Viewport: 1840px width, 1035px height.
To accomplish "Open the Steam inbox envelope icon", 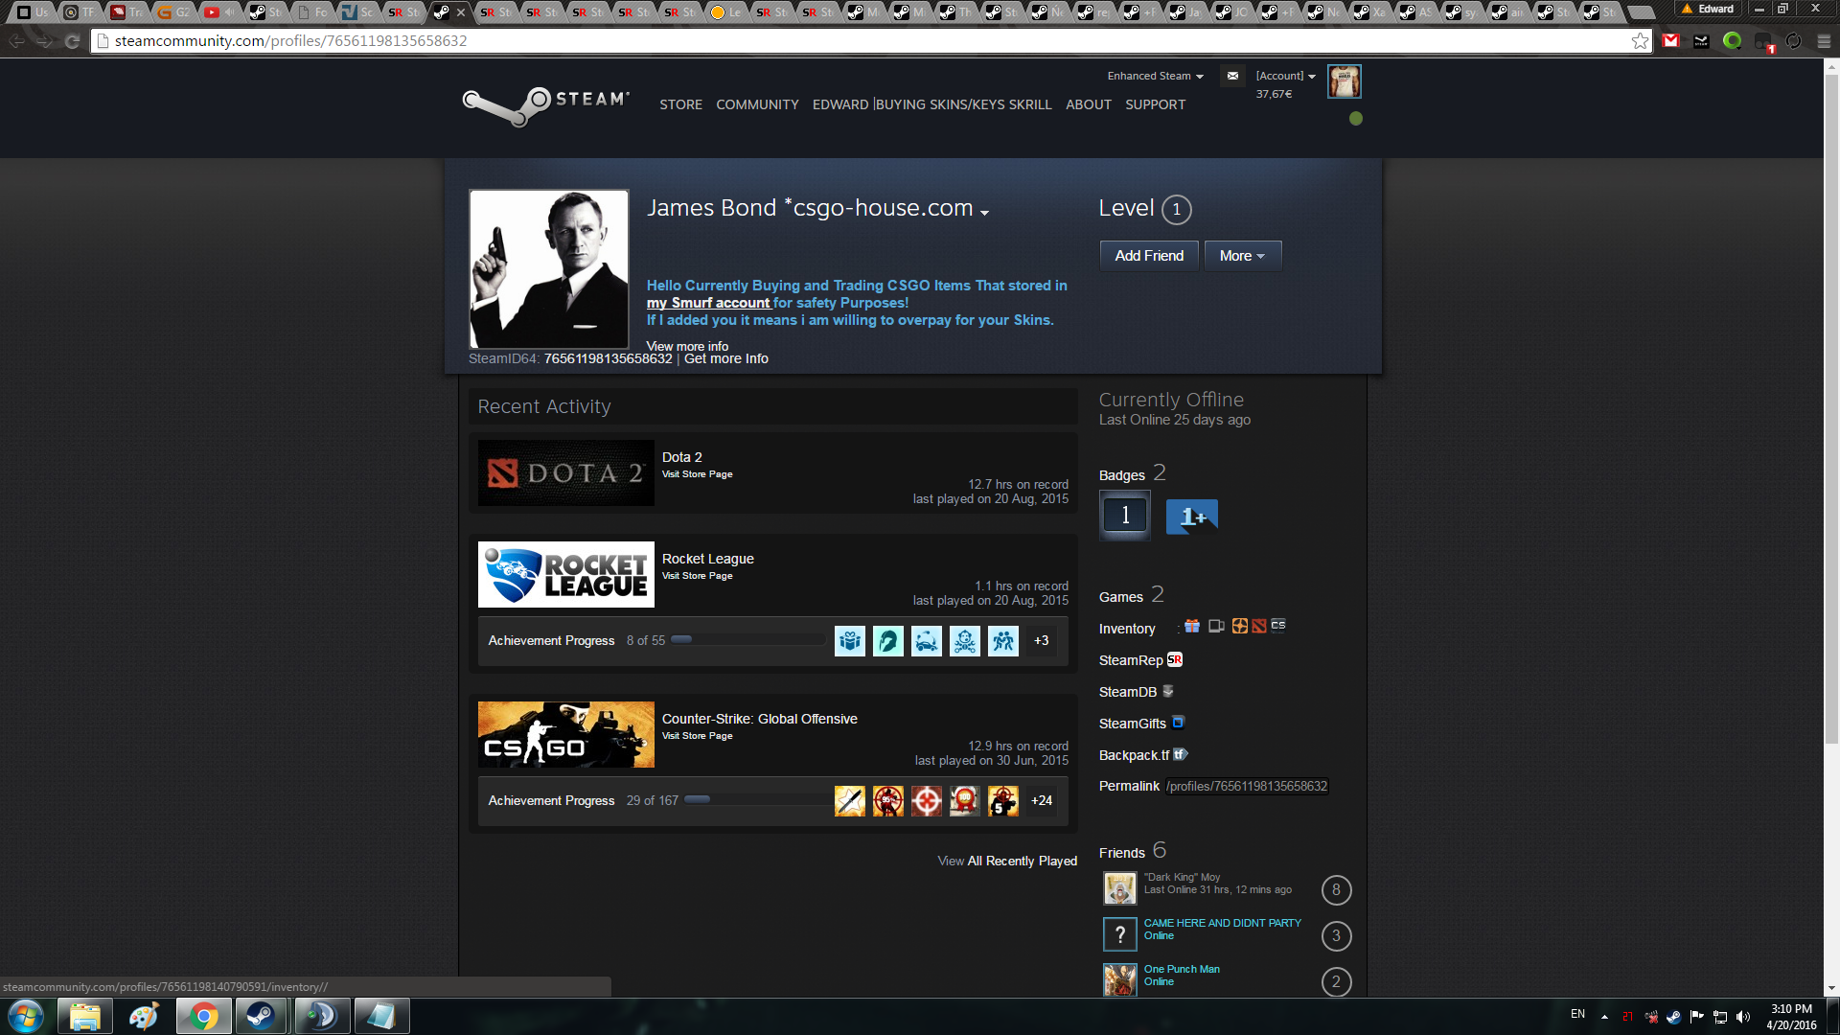I will pos(1232,76).
